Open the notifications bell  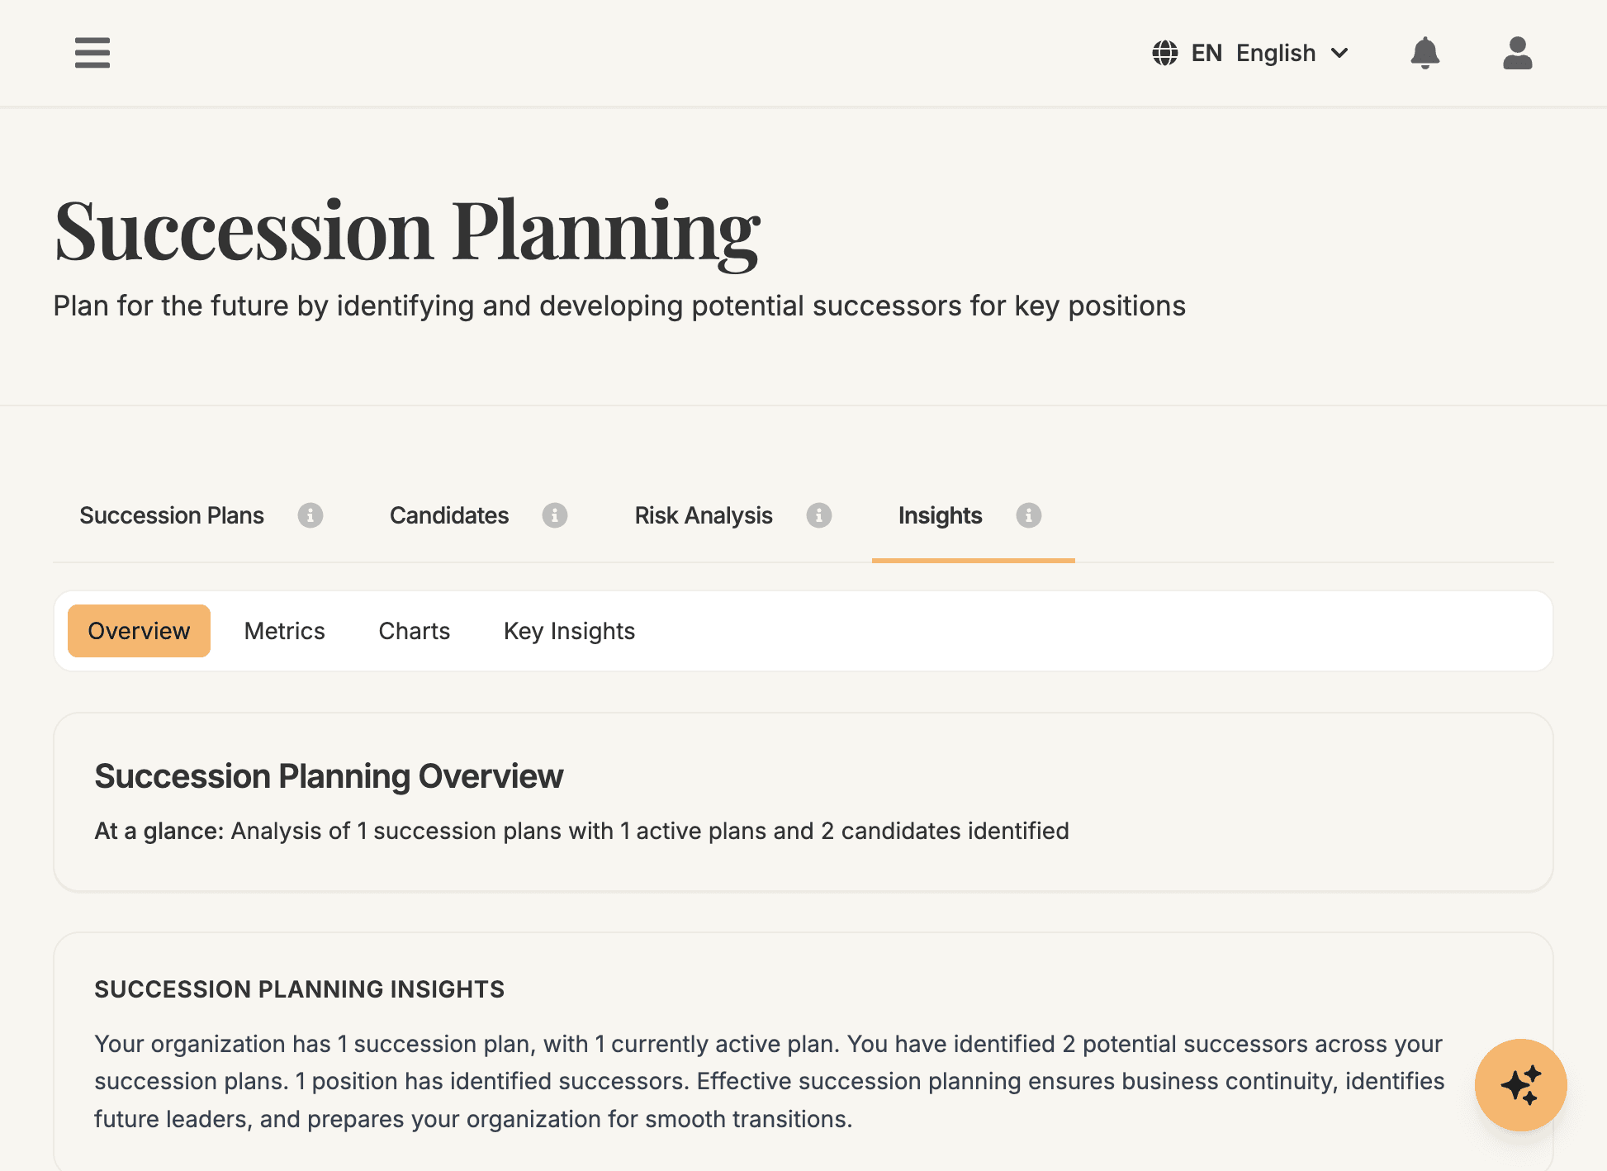(1424, 53)
